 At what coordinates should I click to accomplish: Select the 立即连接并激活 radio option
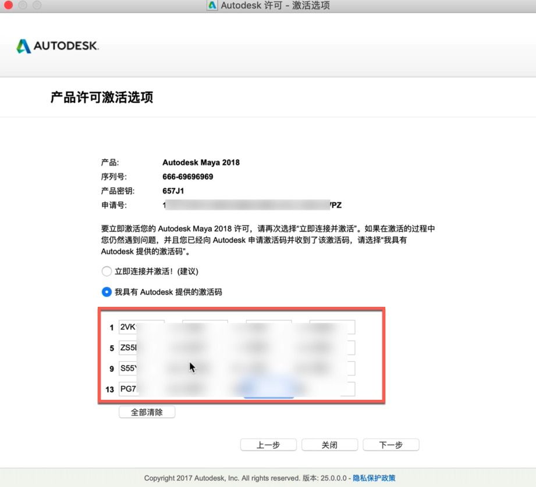click(107, 271)
